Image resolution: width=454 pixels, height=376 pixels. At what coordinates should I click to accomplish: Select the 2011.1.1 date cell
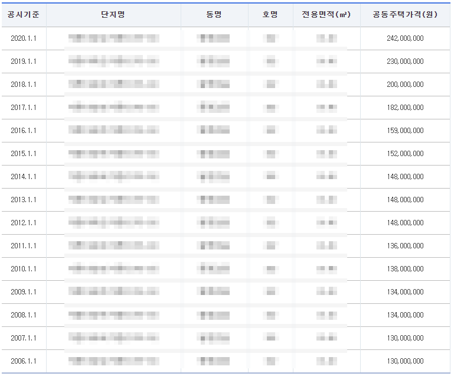coord(24,246)
